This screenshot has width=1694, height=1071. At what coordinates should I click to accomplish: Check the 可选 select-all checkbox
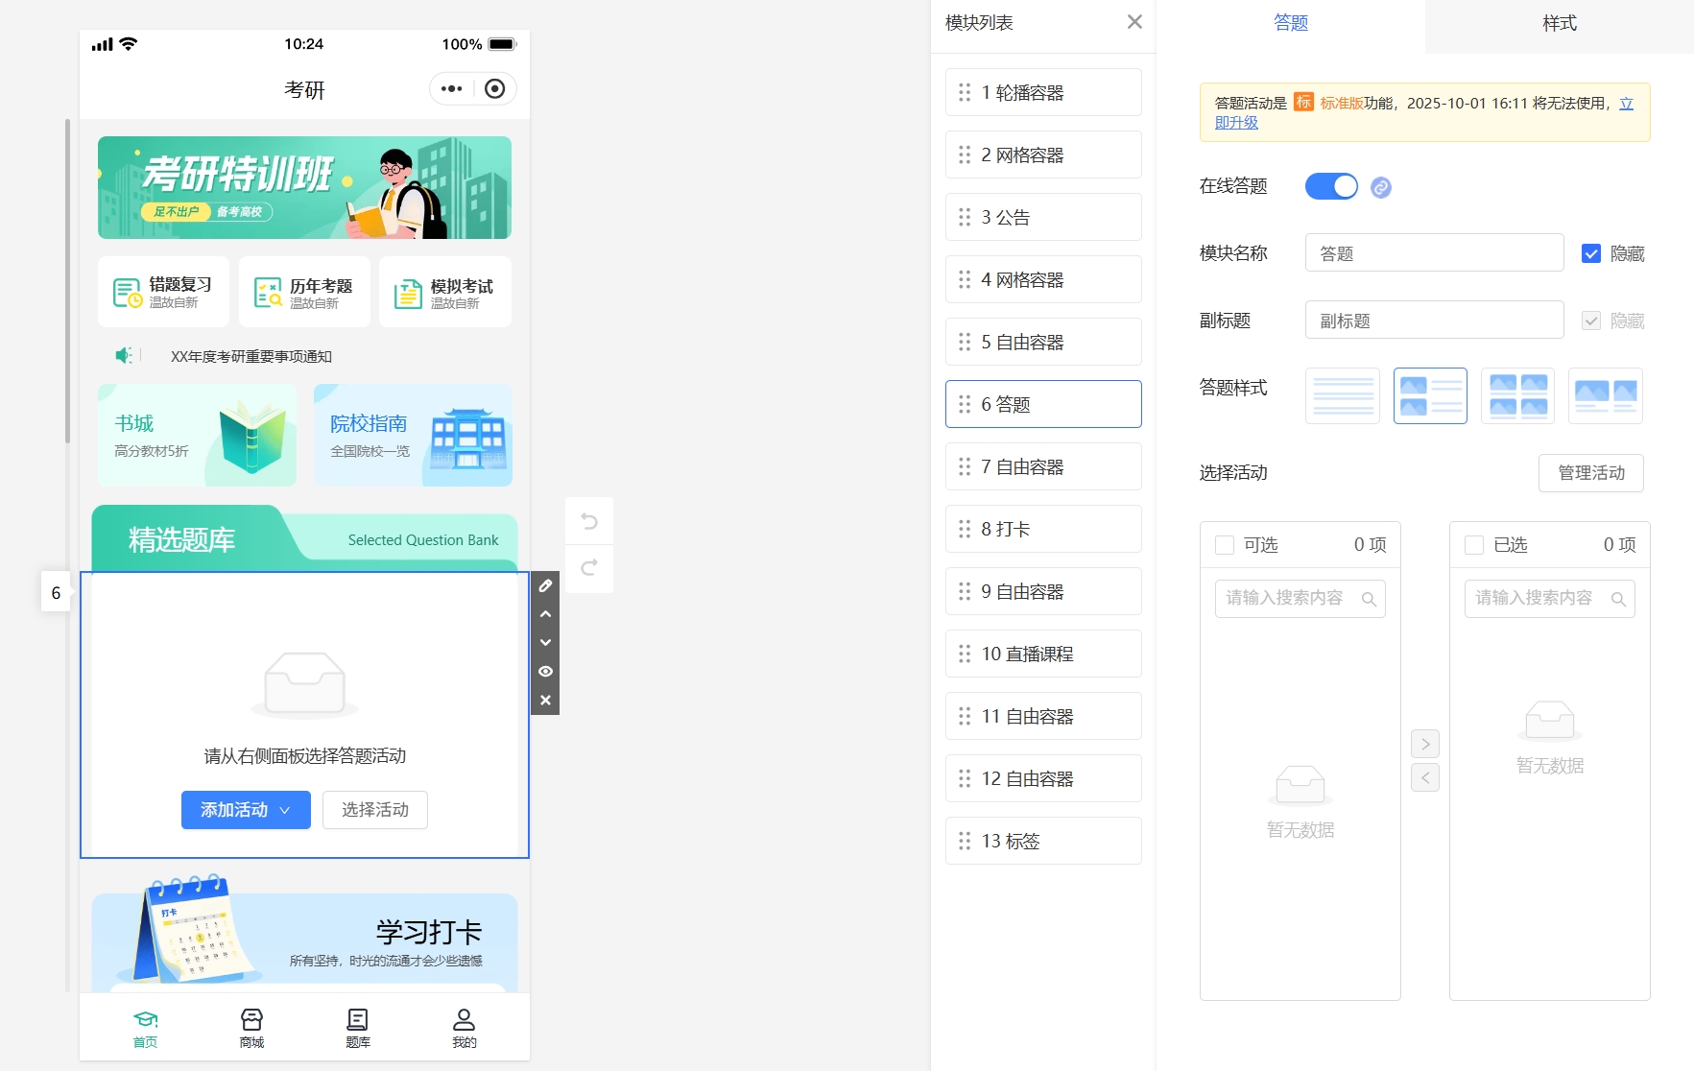pyautogui.click(x=1225, y=545)
